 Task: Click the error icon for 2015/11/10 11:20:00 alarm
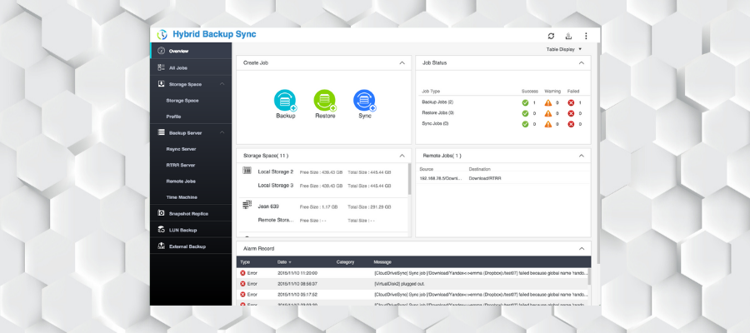[243, 273]
